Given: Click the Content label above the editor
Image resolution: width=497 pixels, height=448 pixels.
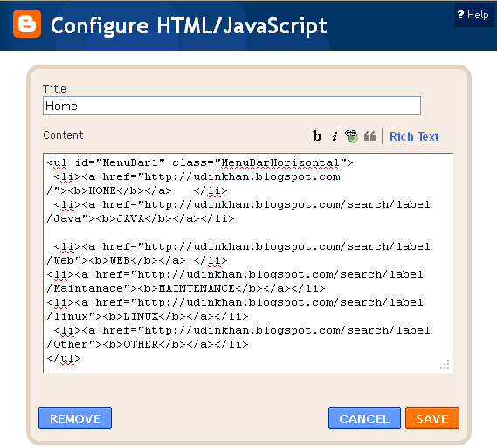Looking at the screenshot, I should click(63, 135).
